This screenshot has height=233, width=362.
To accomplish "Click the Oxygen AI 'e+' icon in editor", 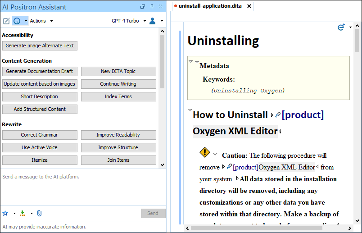I will 341,27.
